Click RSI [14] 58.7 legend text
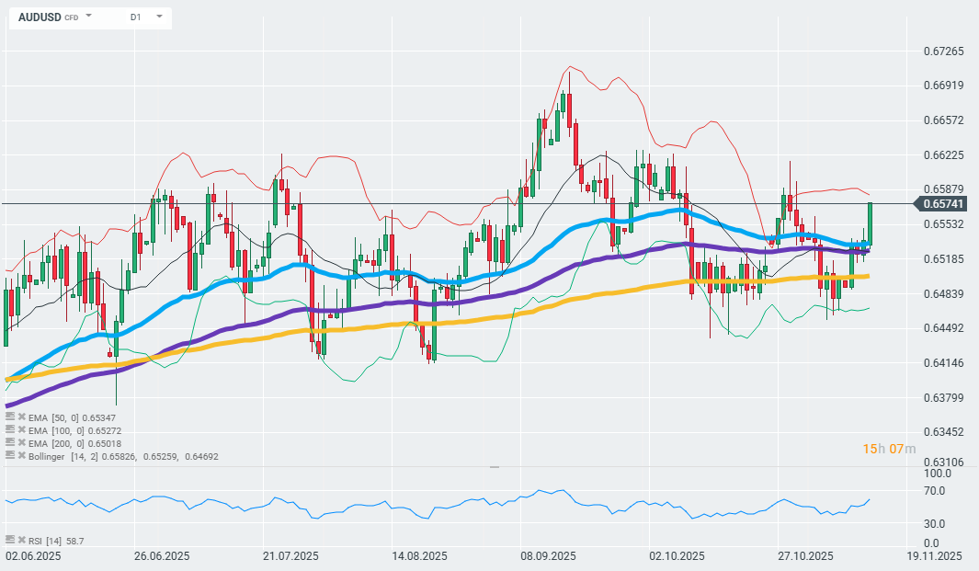Screen dimensions: 979x571 pyautogui.click(x=56, y=541)
